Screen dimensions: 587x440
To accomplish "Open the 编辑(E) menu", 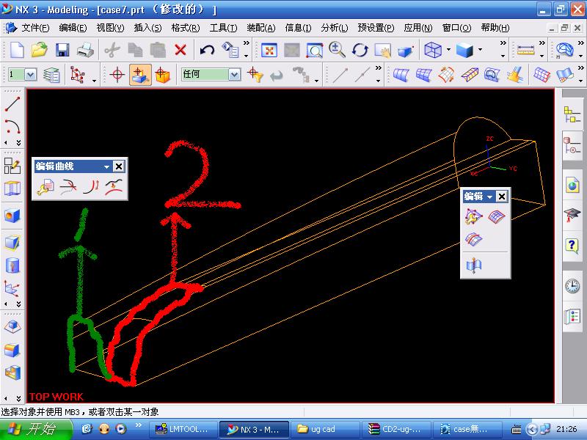I will pos(73,28).
